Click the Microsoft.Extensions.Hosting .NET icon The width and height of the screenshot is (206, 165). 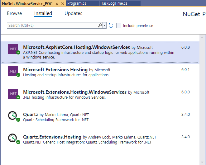[x=13, y=71]
